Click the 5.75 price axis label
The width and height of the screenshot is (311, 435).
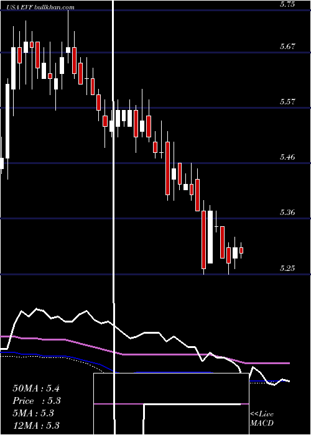[x=287, y=4]
